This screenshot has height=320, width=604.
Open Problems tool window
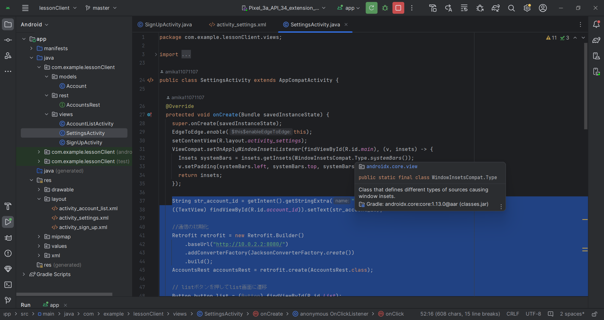[x=8, y=253]
